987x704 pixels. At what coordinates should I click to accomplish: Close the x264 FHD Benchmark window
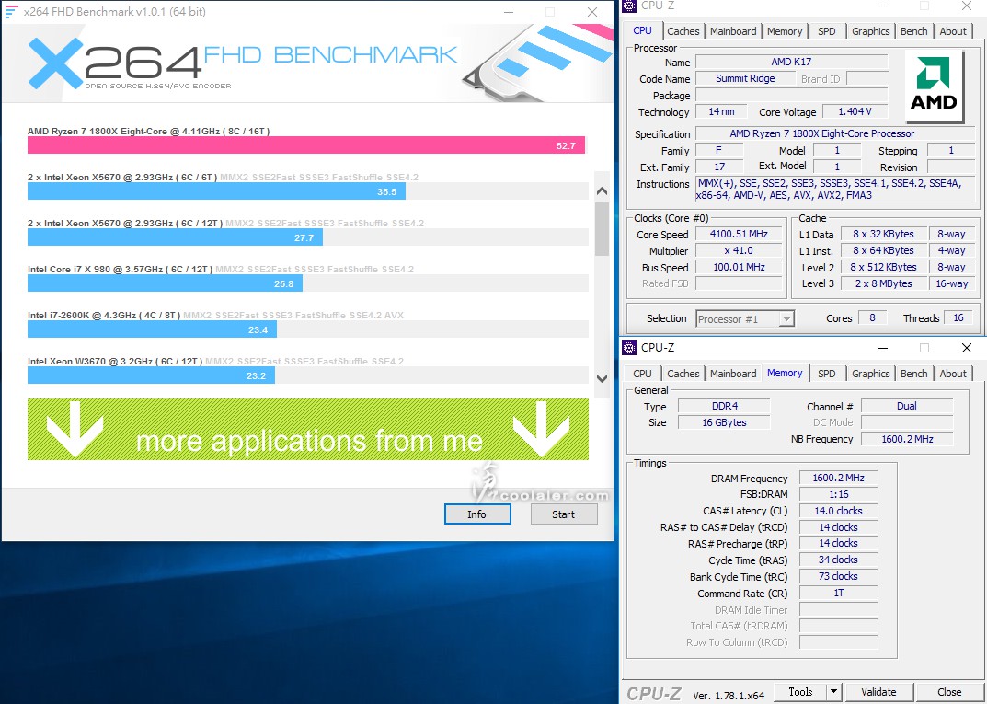[x=592, y=12]
